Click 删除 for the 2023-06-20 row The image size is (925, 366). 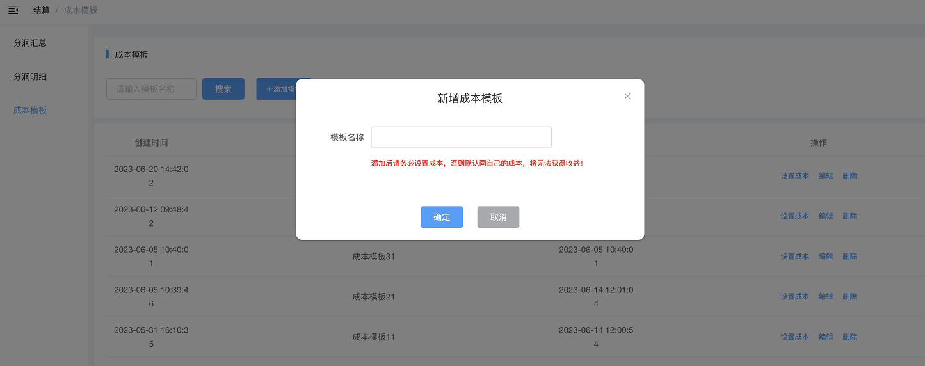[849, 176]
